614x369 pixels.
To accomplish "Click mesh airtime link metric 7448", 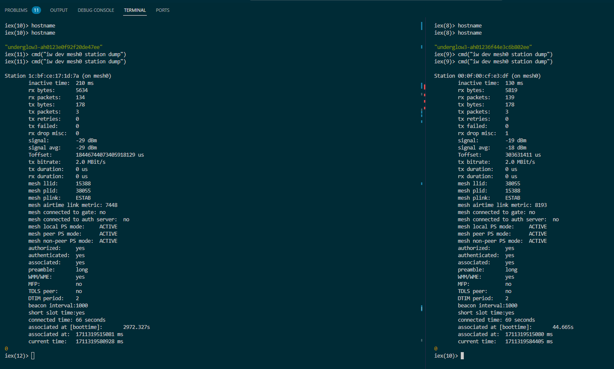I will (x=111, y=205).
